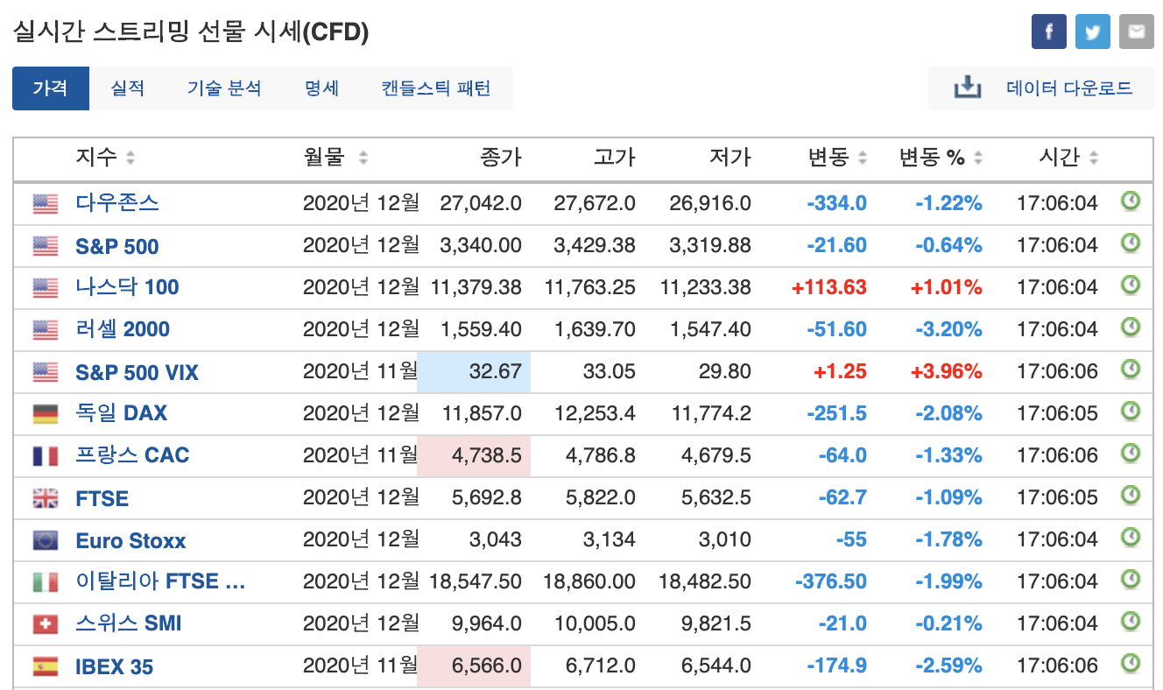Share on Facebook icon

pyautogui.click(x=1049, y=32)
